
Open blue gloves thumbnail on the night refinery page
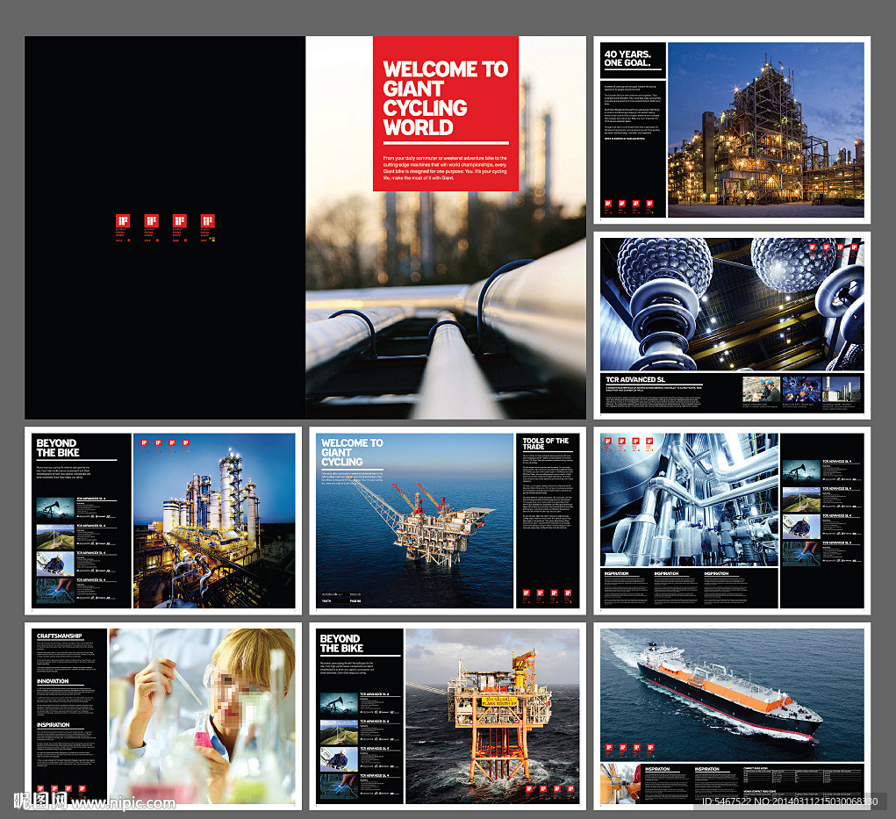tap(55, 591)
